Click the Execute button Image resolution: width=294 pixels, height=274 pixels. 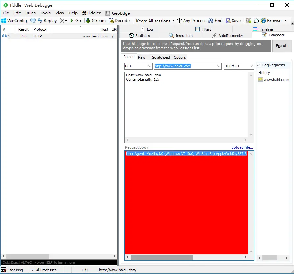282,46
